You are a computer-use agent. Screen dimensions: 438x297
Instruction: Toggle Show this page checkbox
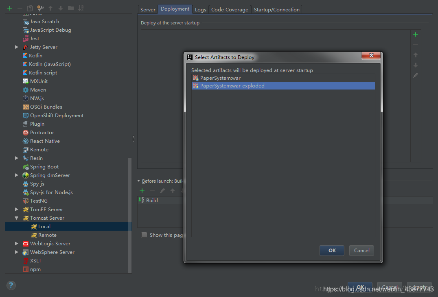point(144,235)
